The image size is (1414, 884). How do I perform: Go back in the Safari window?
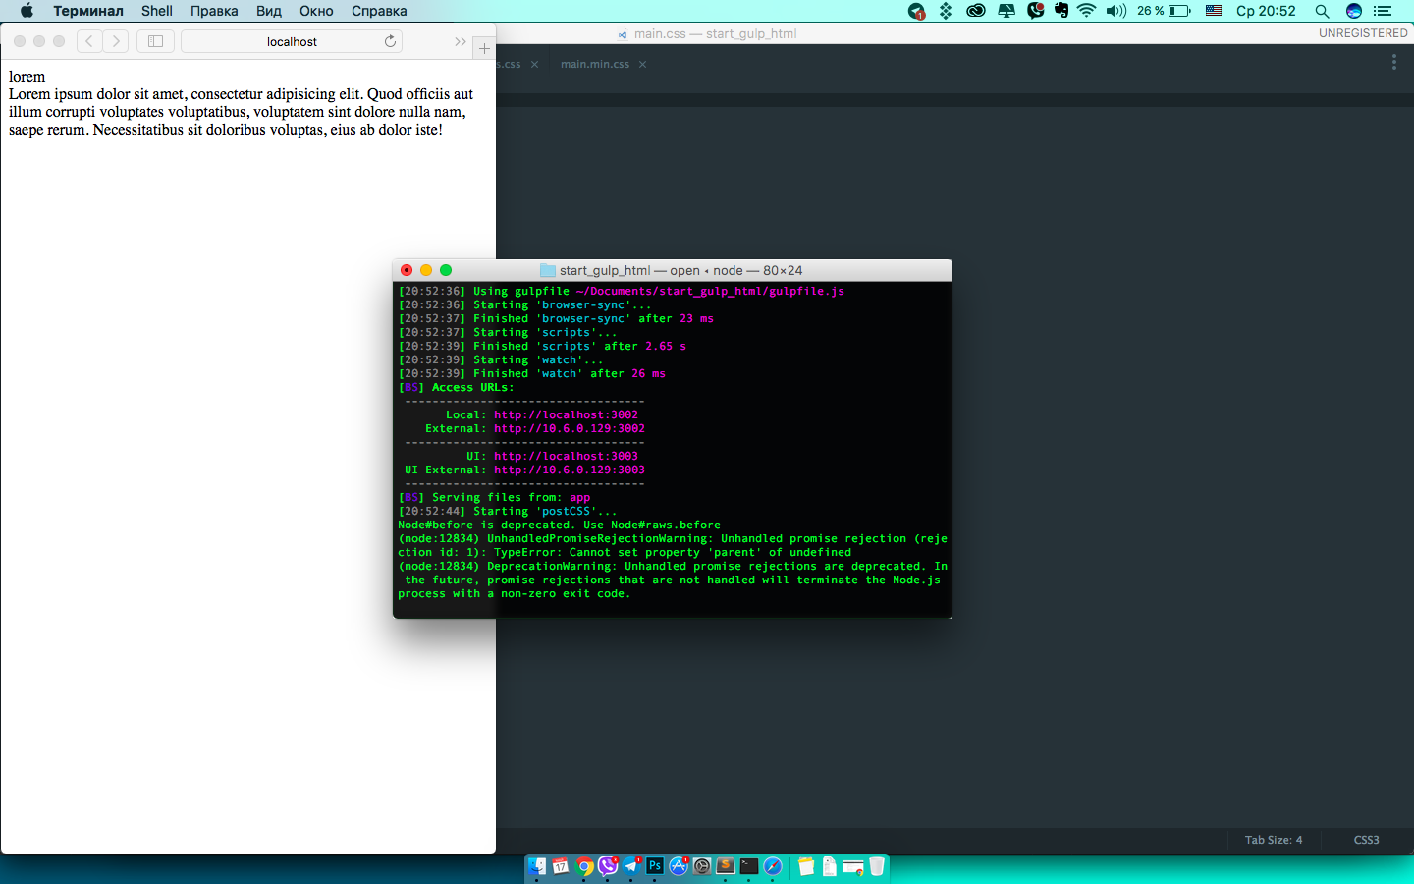89,41
